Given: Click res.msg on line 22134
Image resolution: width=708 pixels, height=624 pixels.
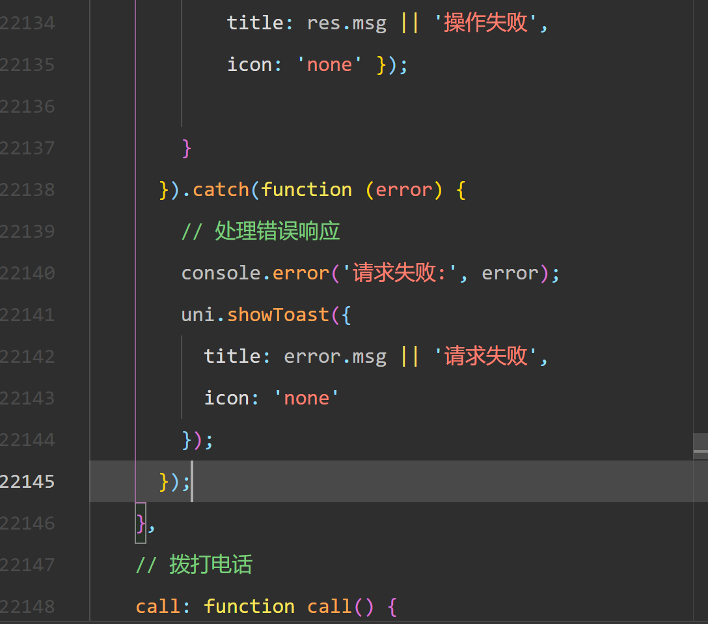Looking at the screenshot, I should point(346,23).
